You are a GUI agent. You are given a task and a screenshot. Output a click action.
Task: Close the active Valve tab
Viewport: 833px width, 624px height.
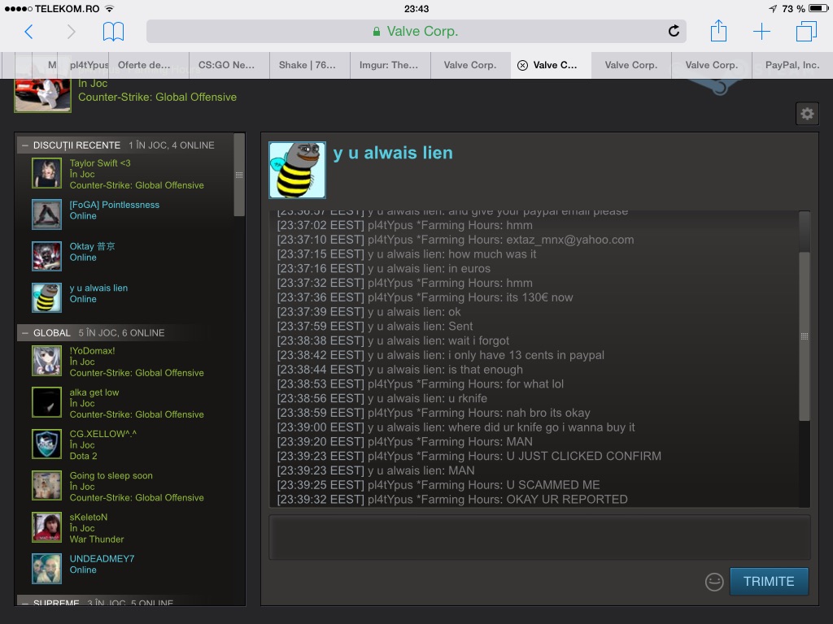[x=522, y=66]
